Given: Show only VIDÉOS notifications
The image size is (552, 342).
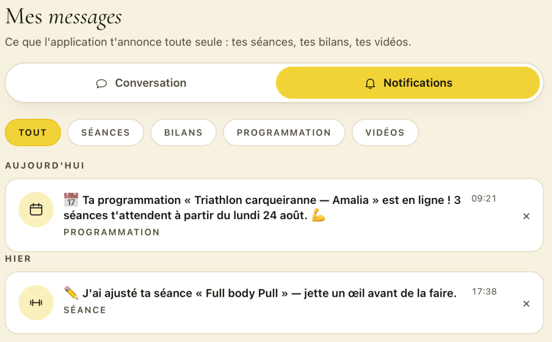Looking at the screenshot, I should [385, 133].
